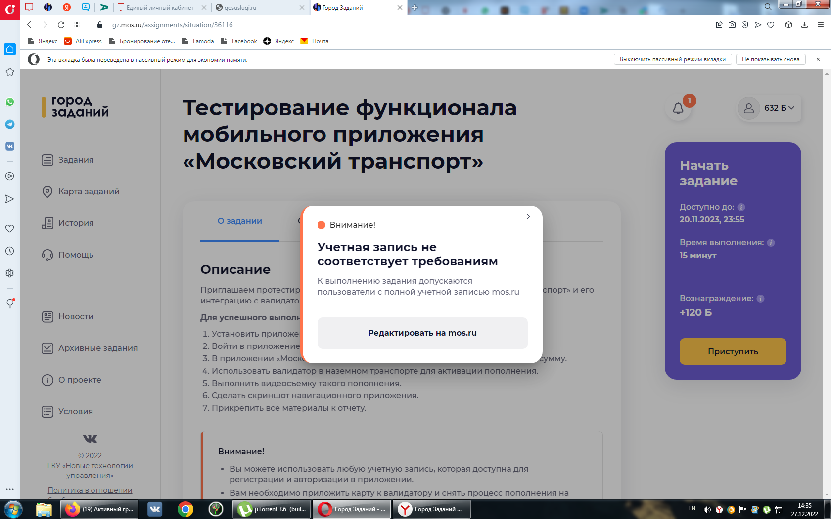Switch to Firefox Активный гр... taskbar window
Viewport: 831px width, 519px height.
(99, 509)
